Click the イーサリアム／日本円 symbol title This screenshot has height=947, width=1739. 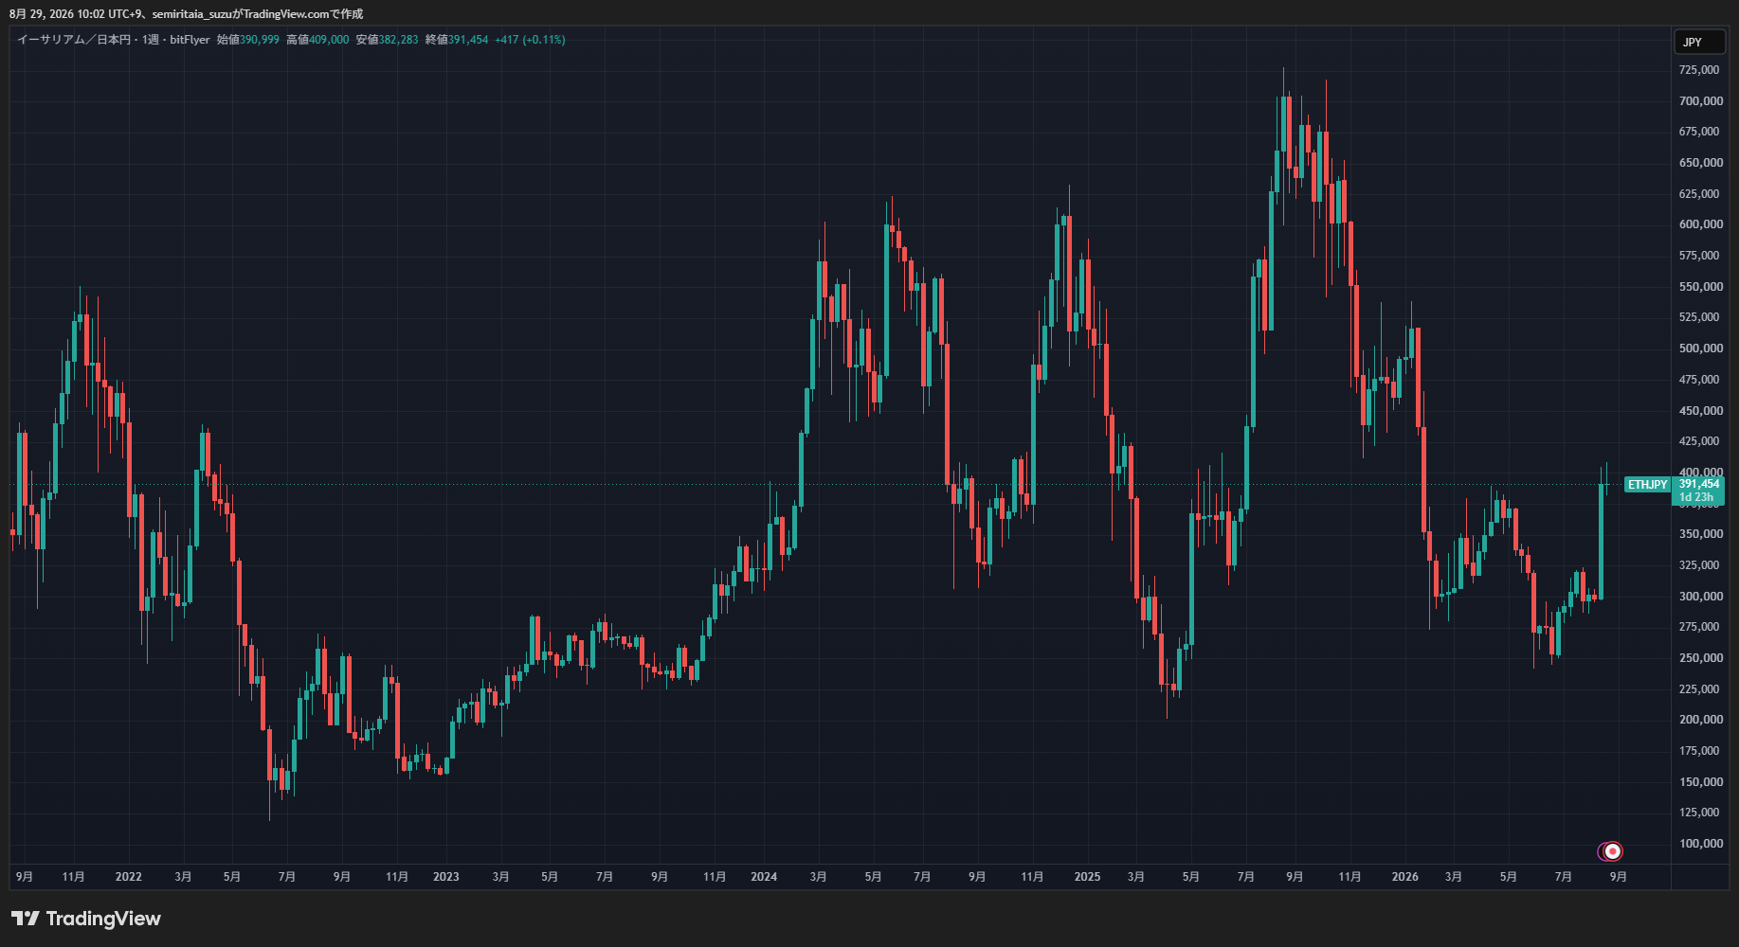click(x=74, y=40)
